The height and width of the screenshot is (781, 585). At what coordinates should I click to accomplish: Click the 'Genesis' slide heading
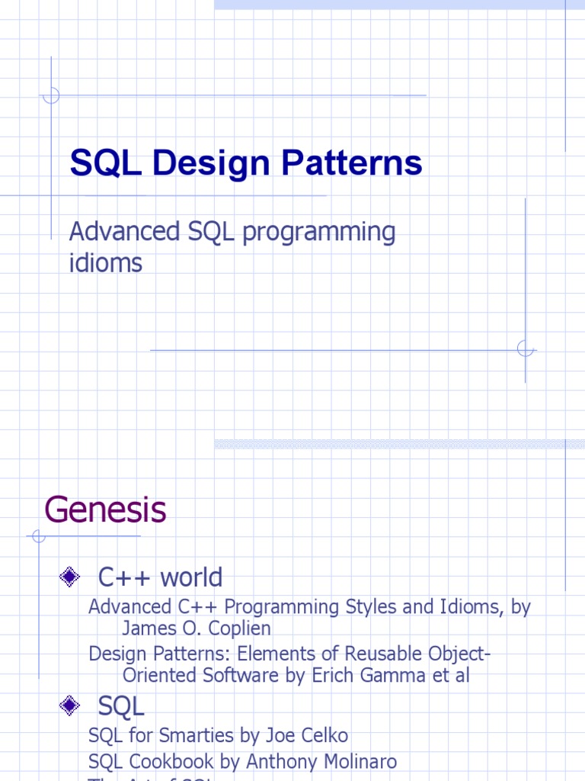105,510
